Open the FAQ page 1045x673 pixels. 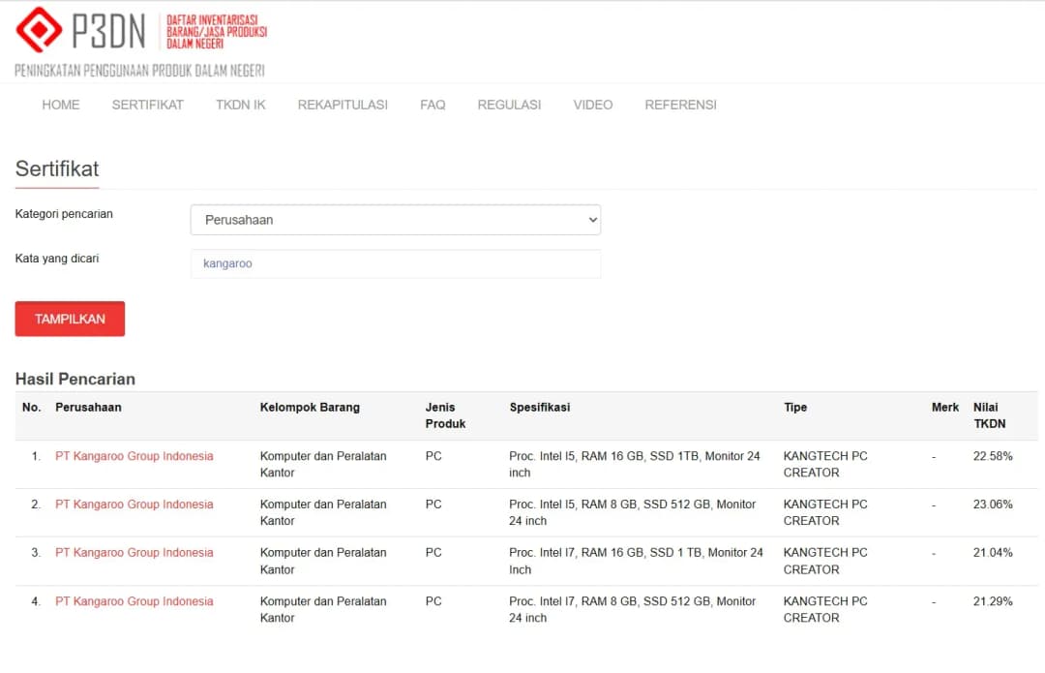tap(433, 105)
